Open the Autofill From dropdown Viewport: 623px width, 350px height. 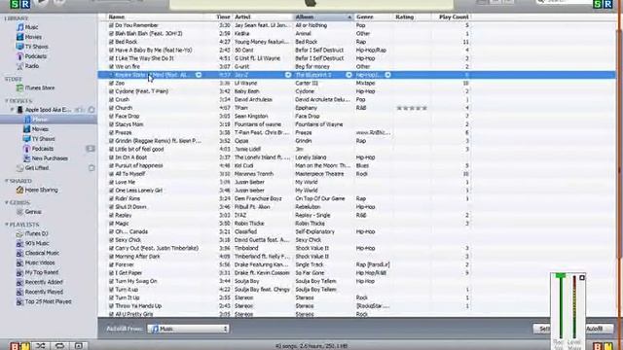click(188, 329)
